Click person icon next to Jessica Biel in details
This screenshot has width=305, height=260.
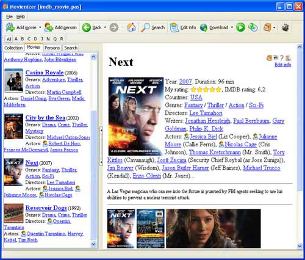point(187,137)
